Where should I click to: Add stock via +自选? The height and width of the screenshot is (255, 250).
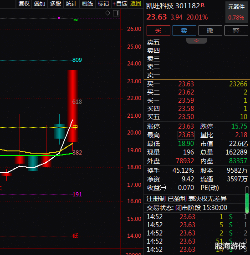tap(120, 4)
